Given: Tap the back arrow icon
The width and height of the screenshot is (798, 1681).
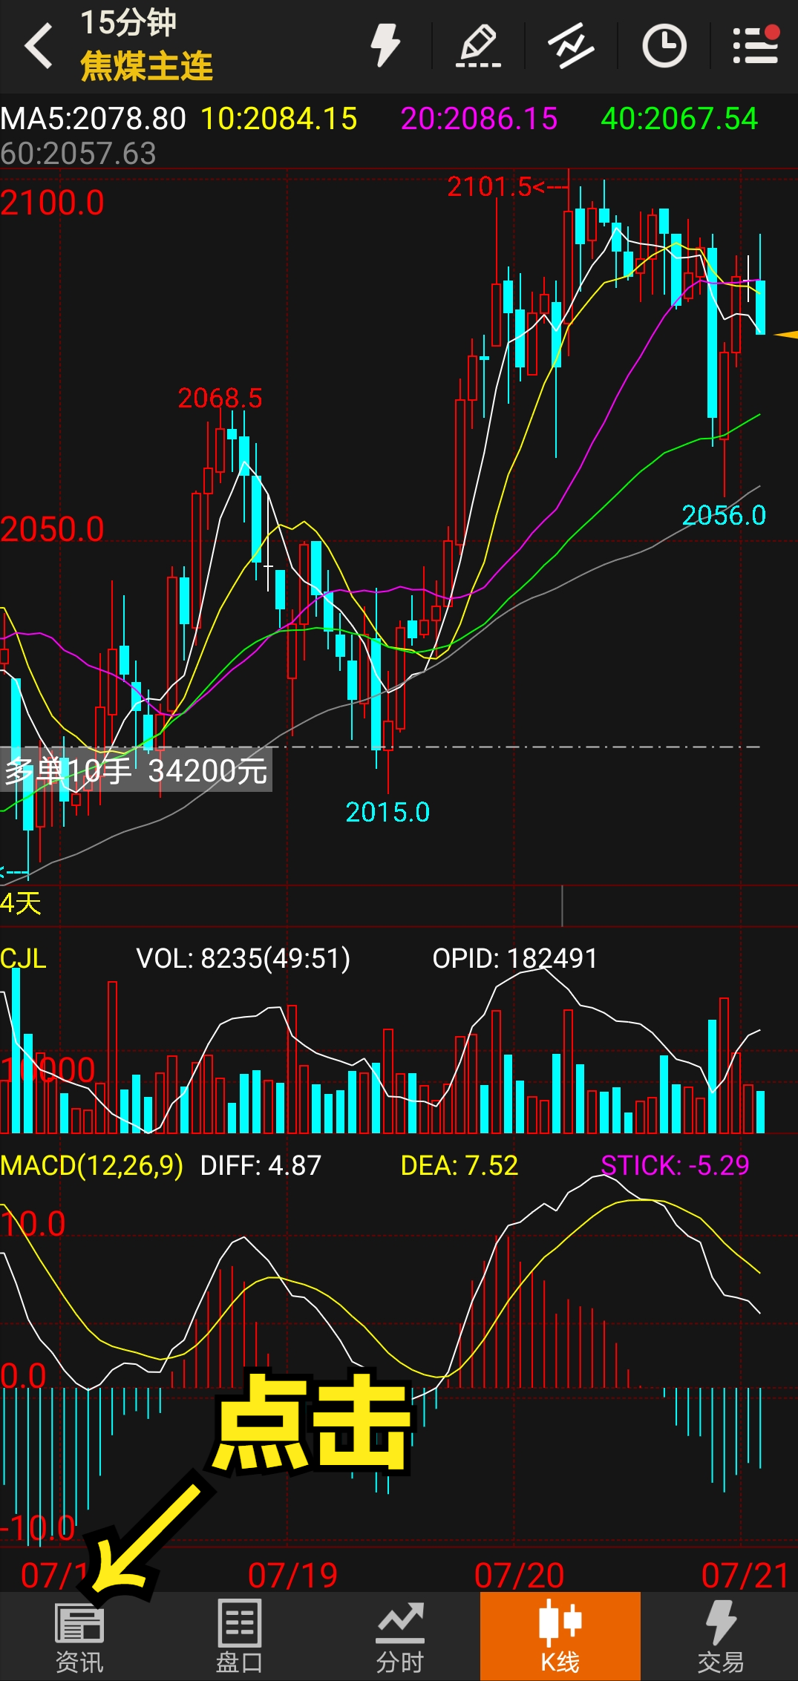Looking at the screenshot, I should tap(39, 46).
